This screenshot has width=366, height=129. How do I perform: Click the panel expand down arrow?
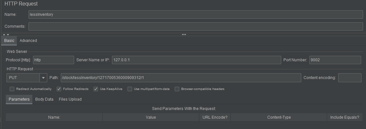pos(8,35)
